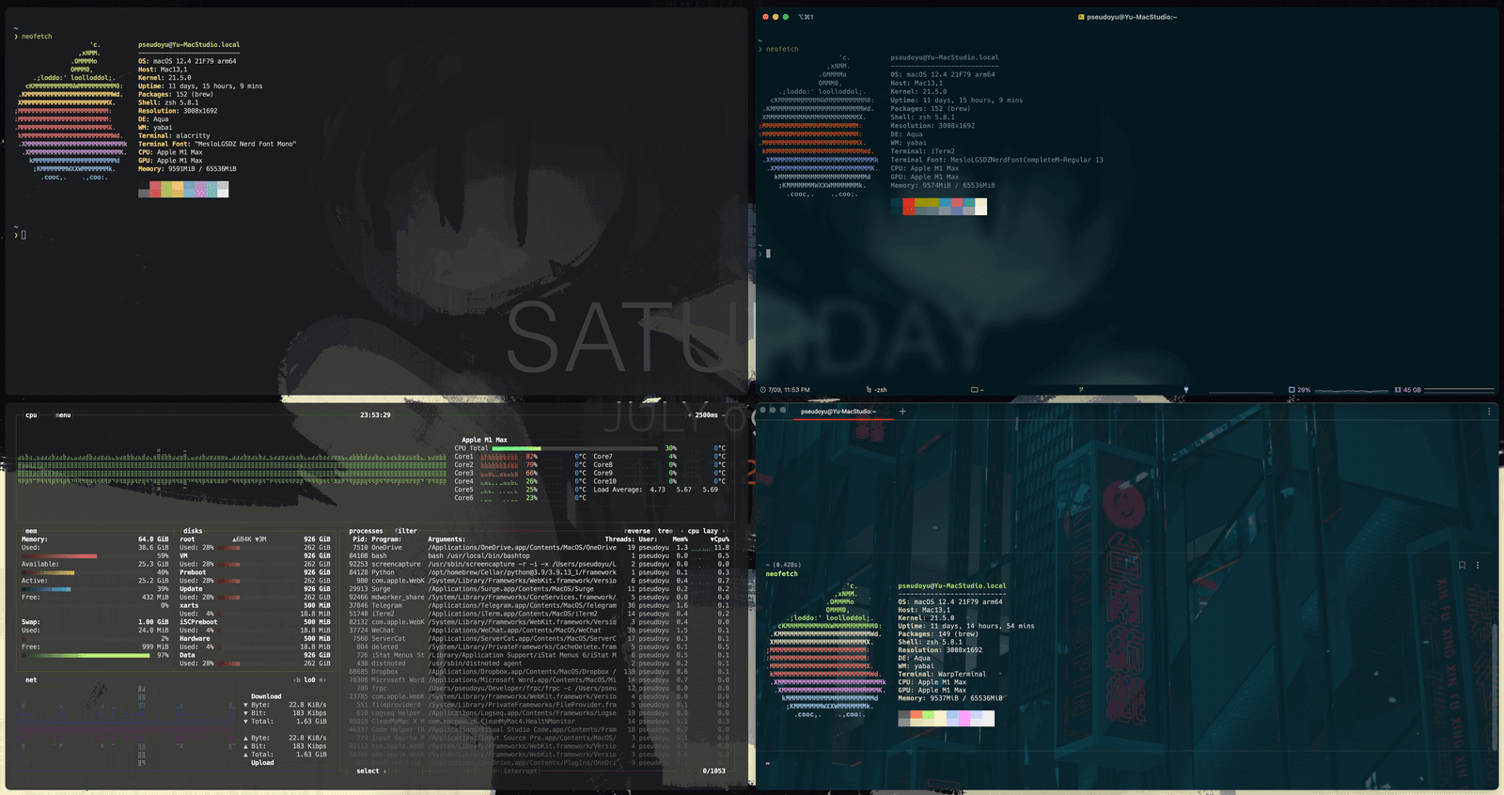Toggle tree view in processes panel
Viewport: 1504px width, 795px height.
click(666, 531)
